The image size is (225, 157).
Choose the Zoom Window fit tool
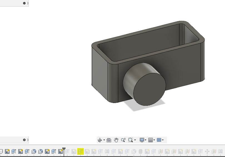pos(131,140)
